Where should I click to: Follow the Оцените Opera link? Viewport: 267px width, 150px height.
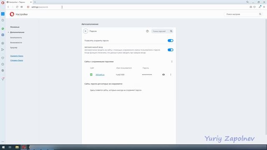tap(17, 56)
